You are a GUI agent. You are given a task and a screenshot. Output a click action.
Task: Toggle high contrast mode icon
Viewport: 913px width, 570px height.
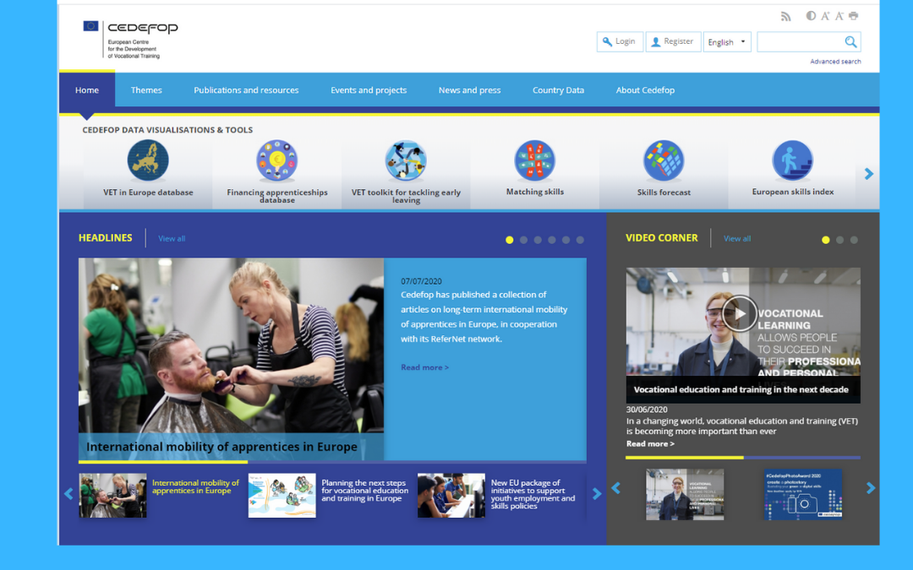[811, 16]
